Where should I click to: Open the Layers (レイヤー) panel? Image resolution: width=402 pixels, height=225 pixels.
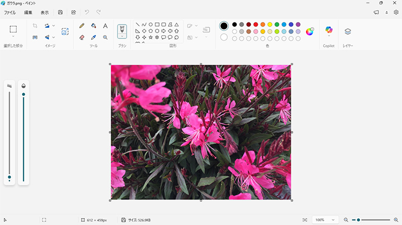[348, 32]
